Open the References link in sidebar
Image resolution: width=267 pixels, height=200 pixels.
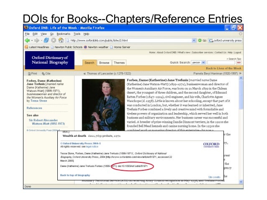tap(34, 108)
